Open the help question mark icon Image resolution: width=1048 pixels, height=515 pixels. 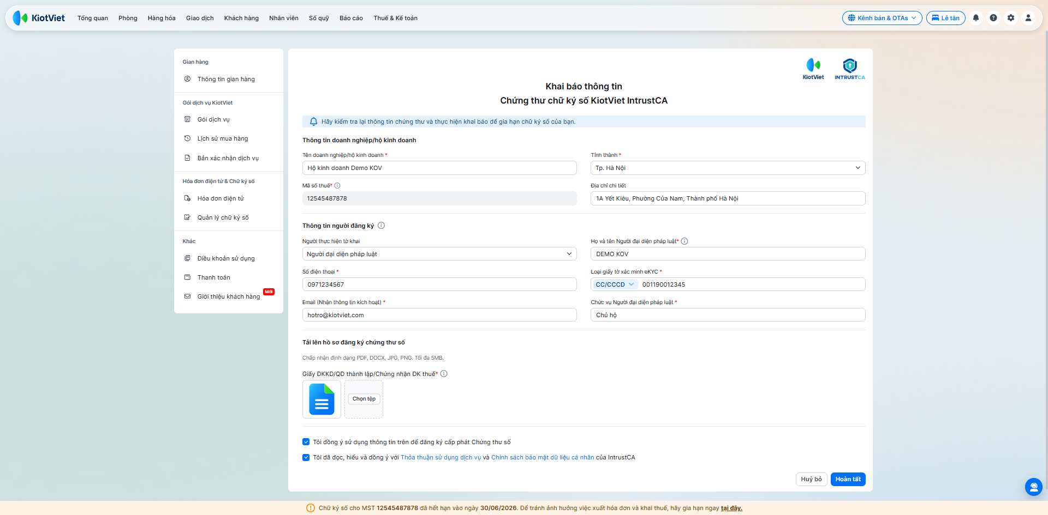coord(993,18)
